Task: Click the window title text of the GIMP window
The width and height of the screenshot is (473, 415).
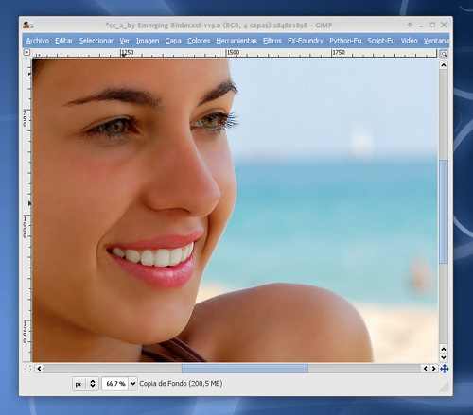Action: pyautogui.click(x=219, y=26)
